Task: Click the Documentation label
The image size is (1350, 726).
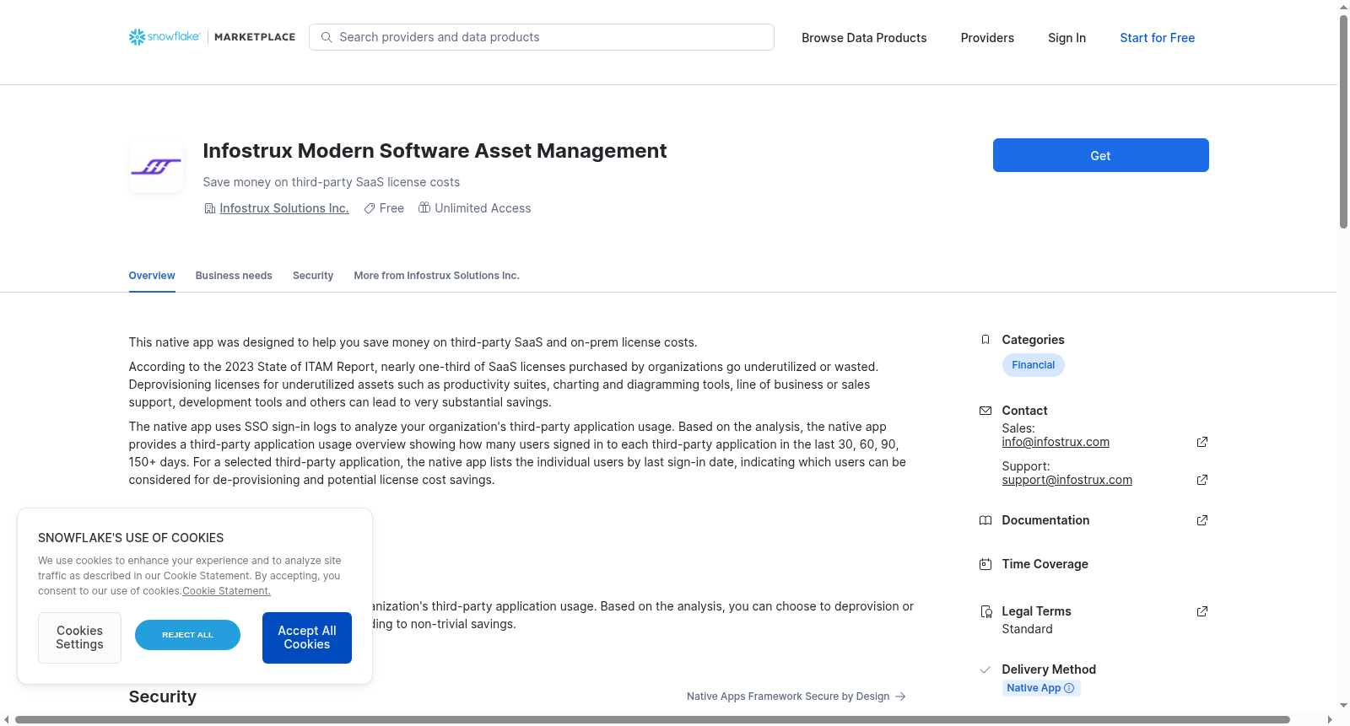Action: (1045, 520)
